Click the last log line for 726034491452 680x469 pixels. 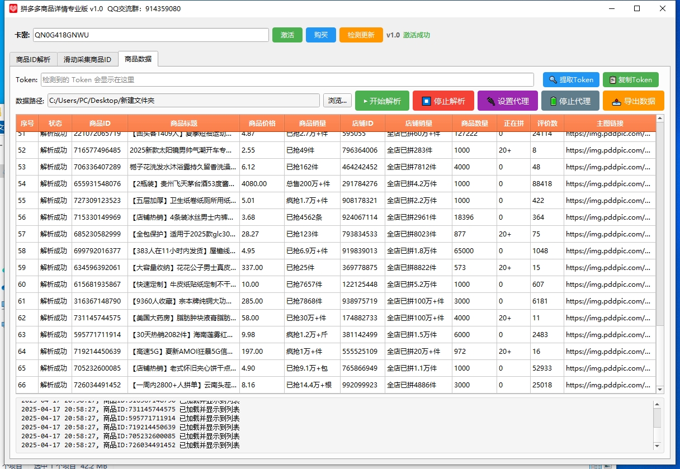tap(130, 446)
